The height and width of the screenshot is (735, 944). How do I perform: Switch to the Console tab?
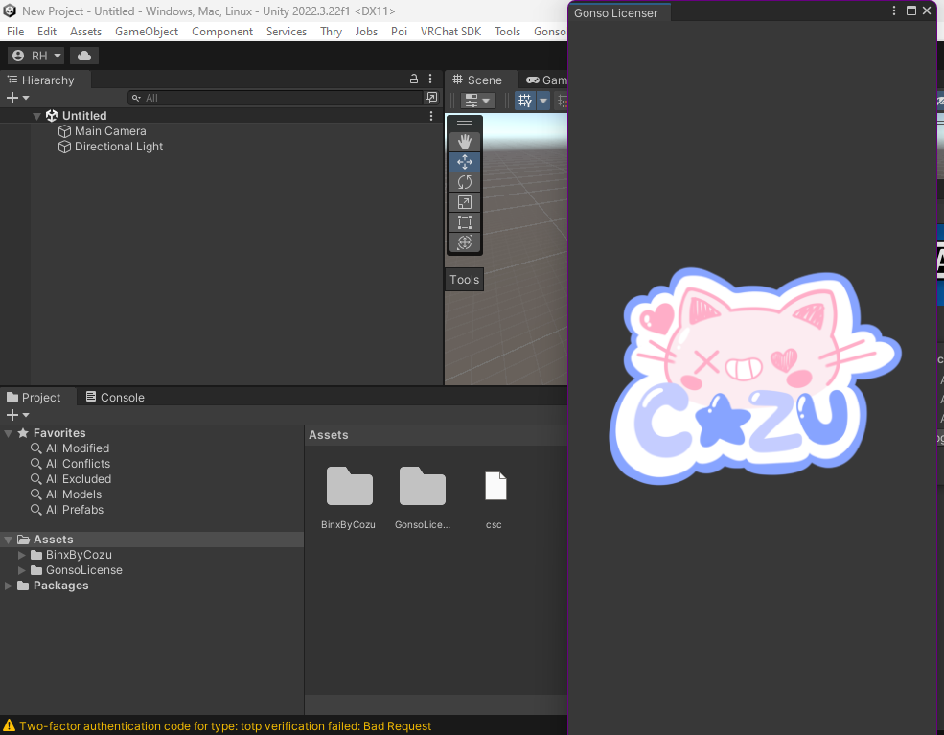[115, 398]
